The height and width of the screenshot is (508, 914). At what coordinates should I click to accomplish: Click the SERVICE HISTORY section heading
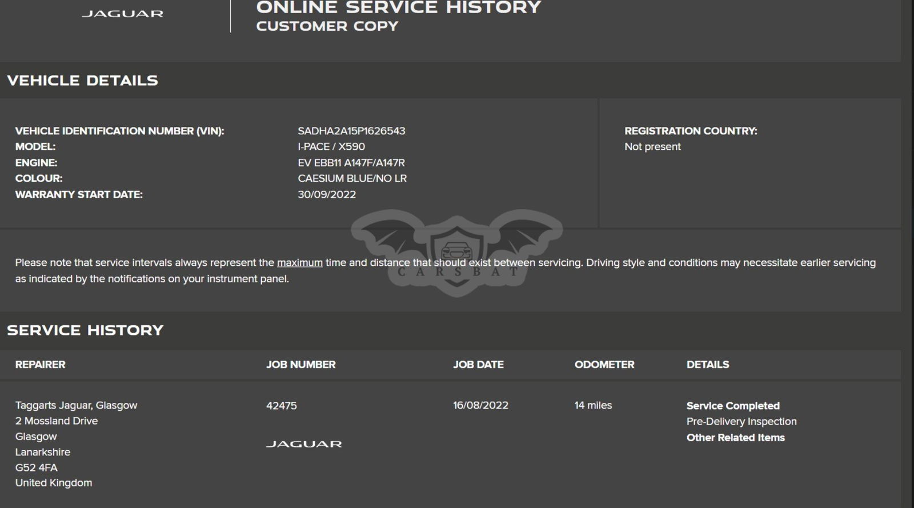(85, 330)
